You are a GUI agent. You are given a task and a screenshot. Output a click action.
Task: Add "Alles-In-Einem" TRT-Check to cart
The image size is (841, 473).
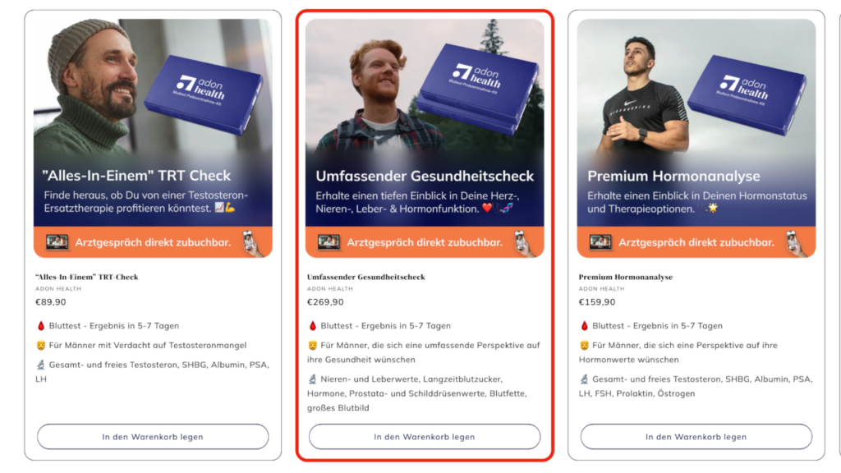[153, 437]
